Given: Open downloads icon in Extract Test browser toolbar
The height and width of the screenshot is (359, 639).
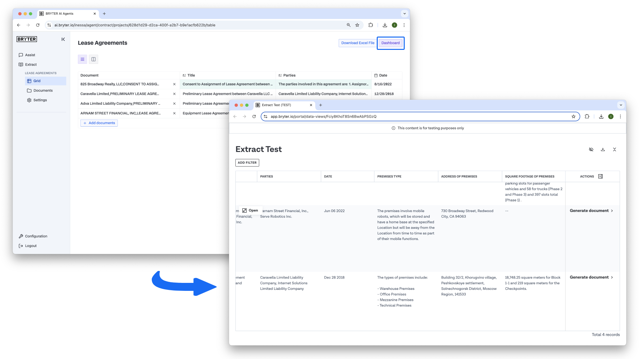Looking at the screenshot, I should [601, 116].
